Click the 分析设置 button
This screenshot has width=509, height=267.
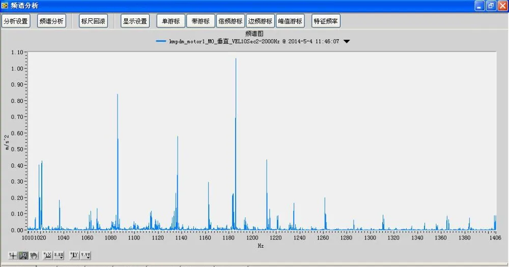click(x=16, y=21)
